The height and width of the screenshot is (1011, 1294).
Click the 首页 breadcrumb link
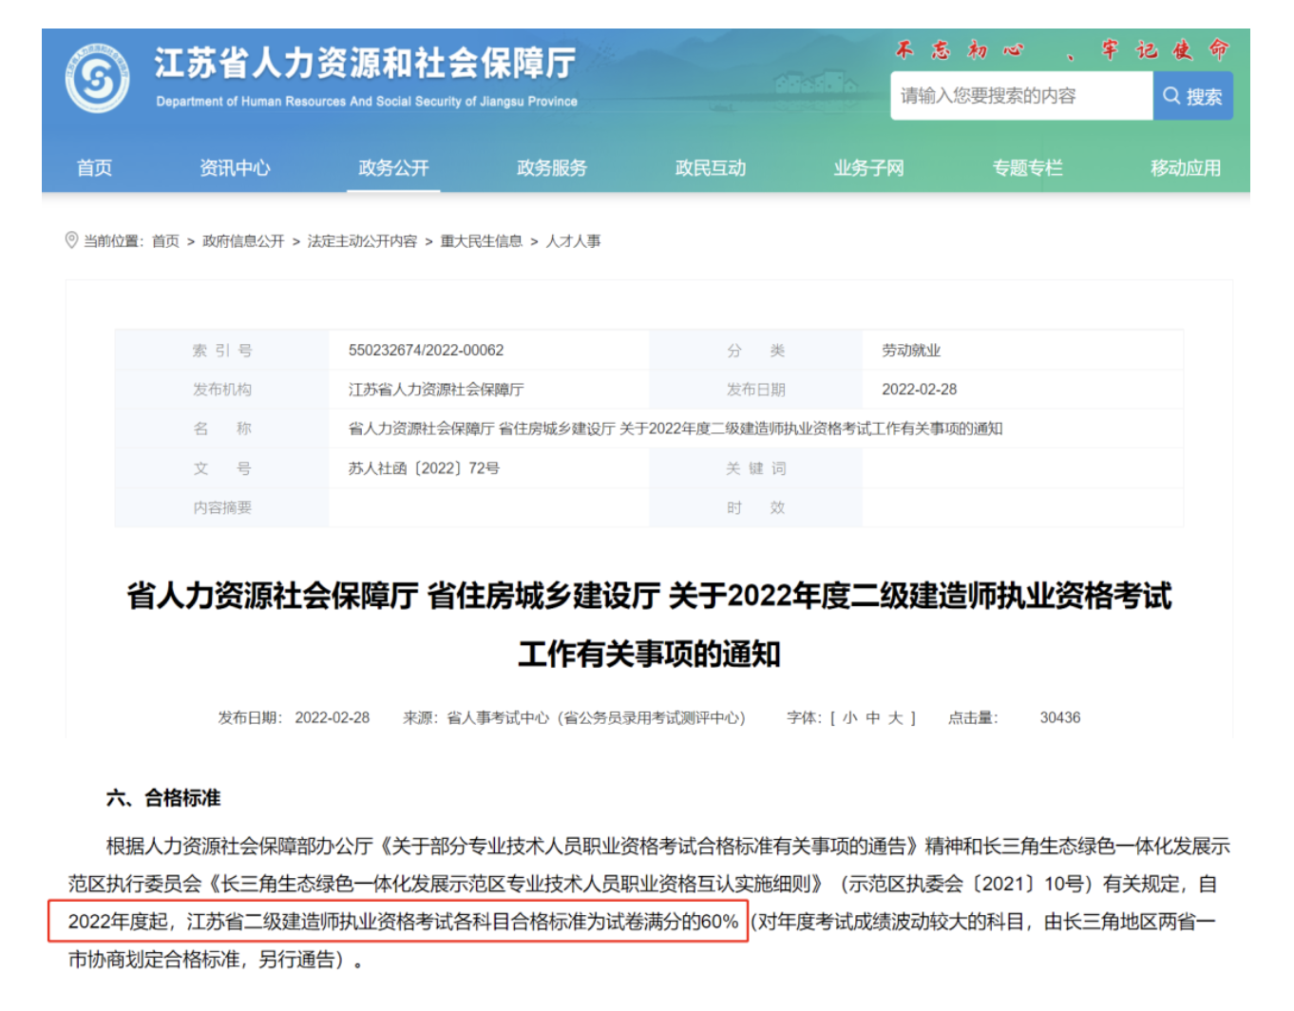(165, 241)
